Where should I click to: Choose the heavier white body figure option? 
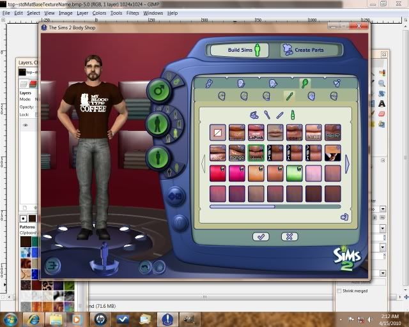coord(169,172)
